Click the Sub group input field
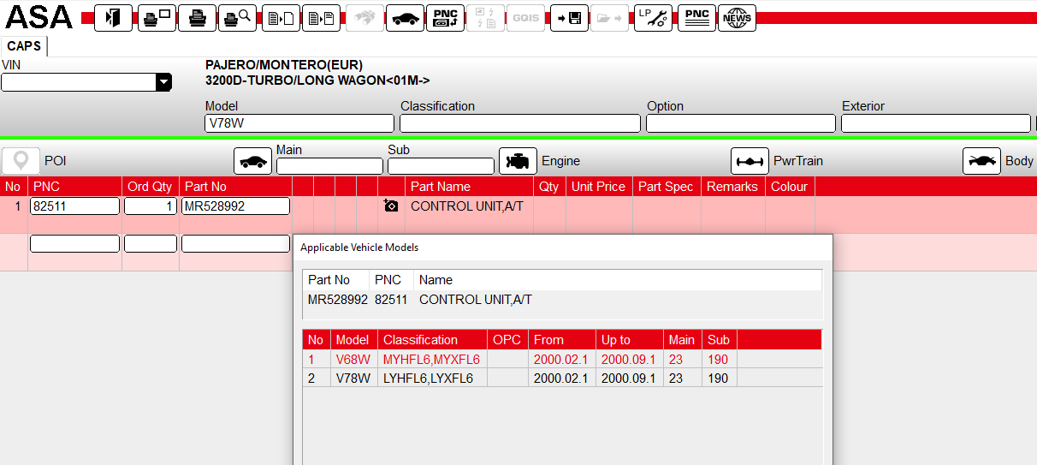The height and width of the screenshot is (465, 1037). click(x=441, y=166)
